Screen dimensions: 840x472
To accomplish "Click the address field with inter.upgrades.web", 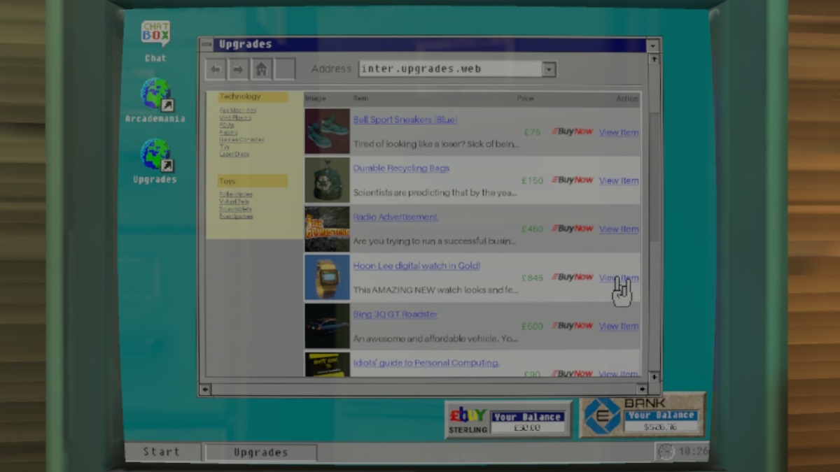I will (x=449, y=69).
